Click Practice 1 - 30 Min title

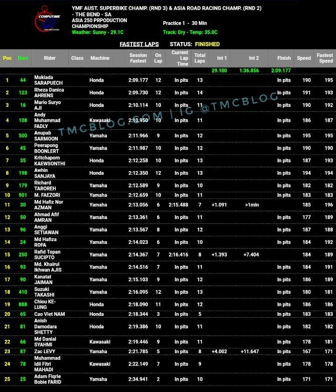click(x=185, y=23)
